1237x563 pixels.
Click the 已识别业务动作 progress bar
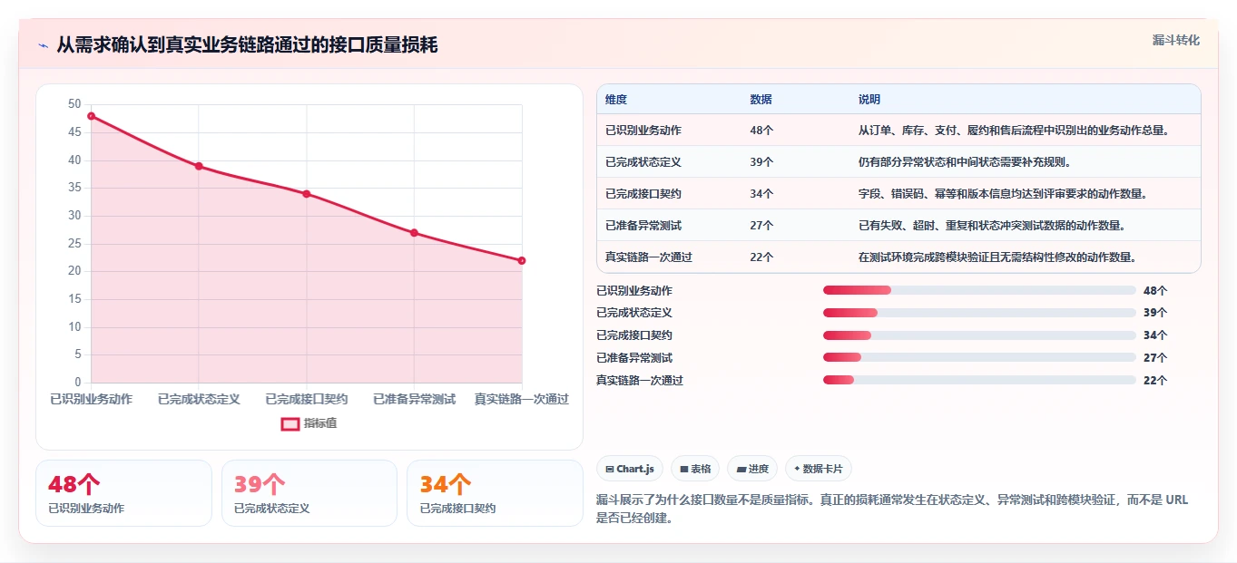pyautogui.click(x=979, y=290)
